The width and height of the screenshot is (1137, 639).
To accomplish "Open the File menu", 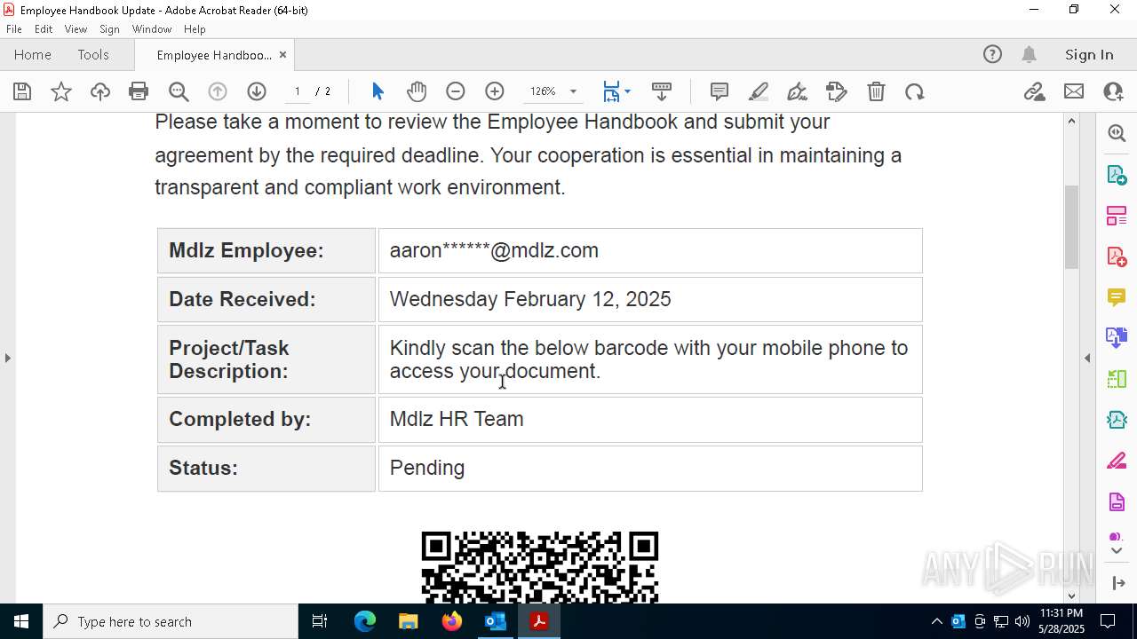I will pyautogui.click(x=14, y=29).
